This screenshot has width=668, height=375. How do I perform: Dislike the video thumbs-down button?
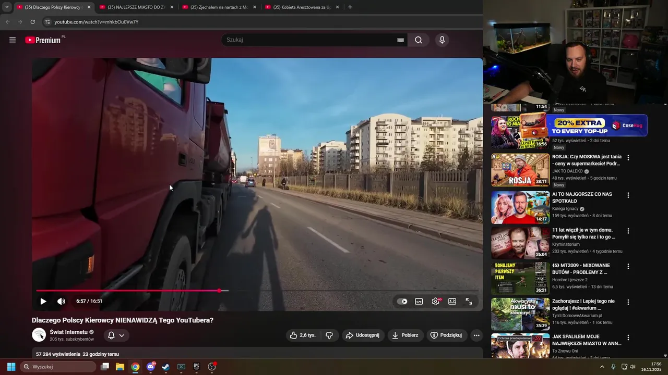(x=329, y=335)
